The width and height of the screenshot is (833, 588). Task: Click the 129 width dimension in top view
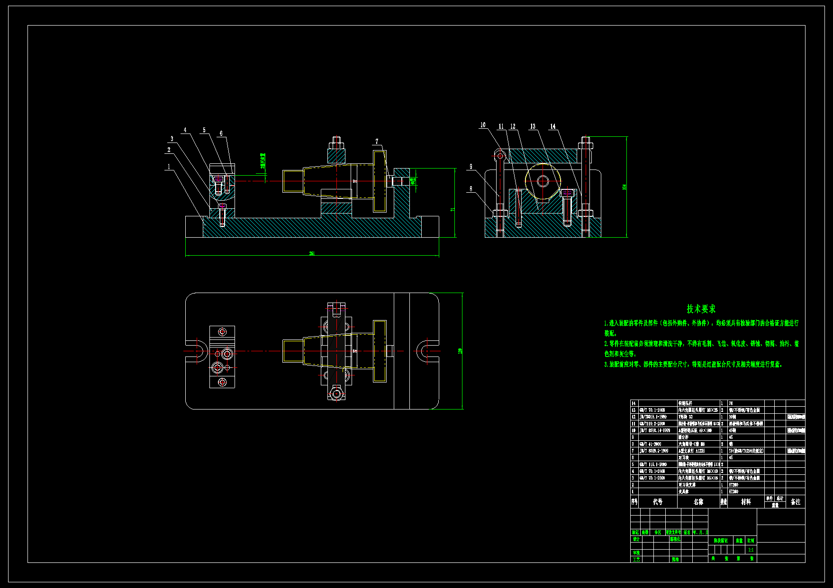[460, 351]
